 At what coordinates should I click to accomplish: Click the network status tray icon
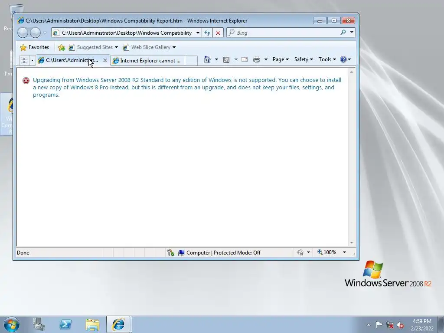coord(390,325)
